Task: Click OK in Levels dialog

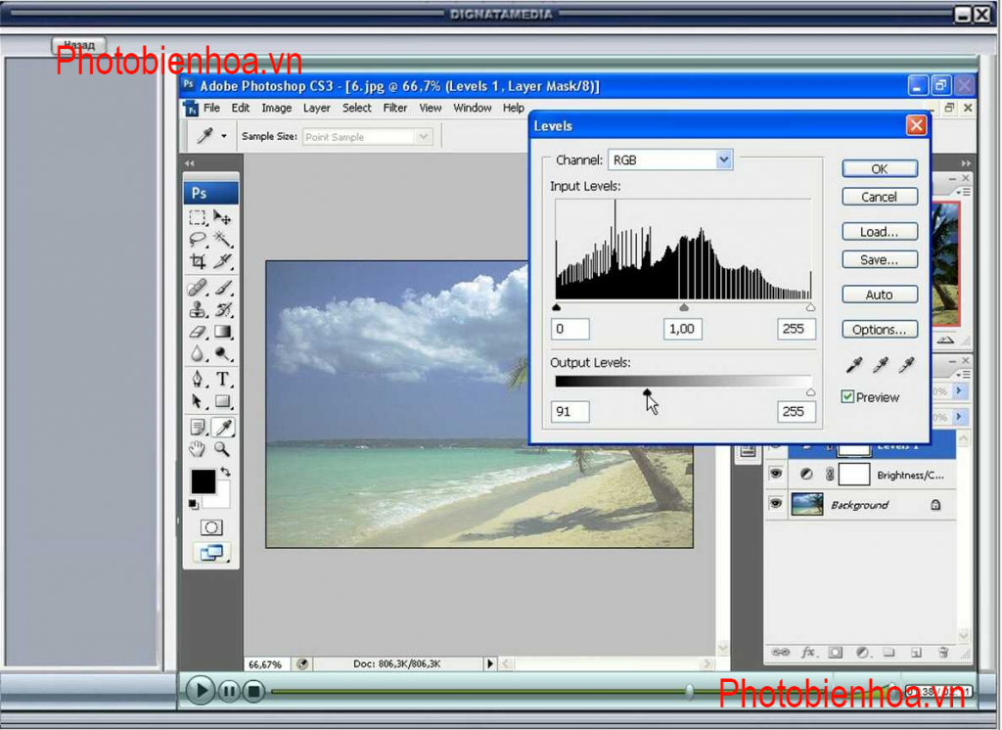Action: (880, 168)
